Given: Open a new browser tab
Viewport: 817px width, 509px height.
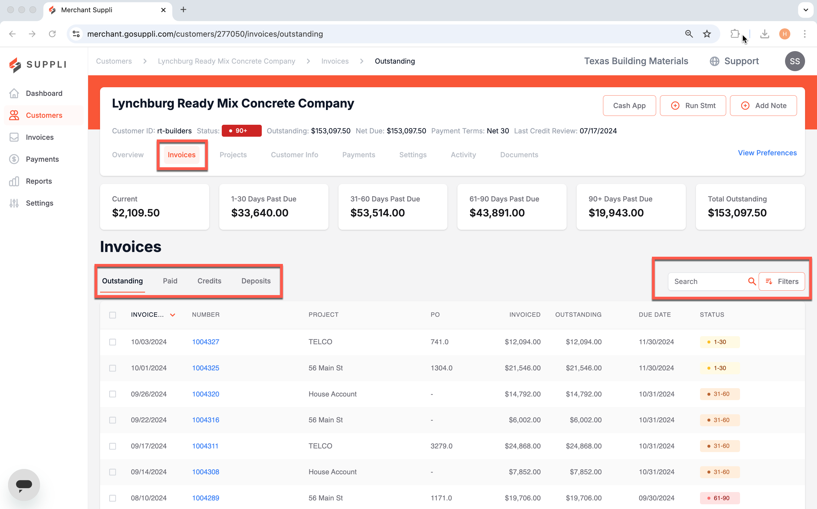Looking at the screenshot, I should (x=183, y=10).
